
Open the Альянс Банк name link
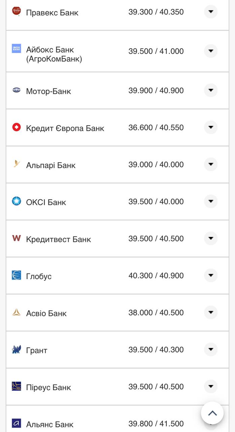pos(49,424)
